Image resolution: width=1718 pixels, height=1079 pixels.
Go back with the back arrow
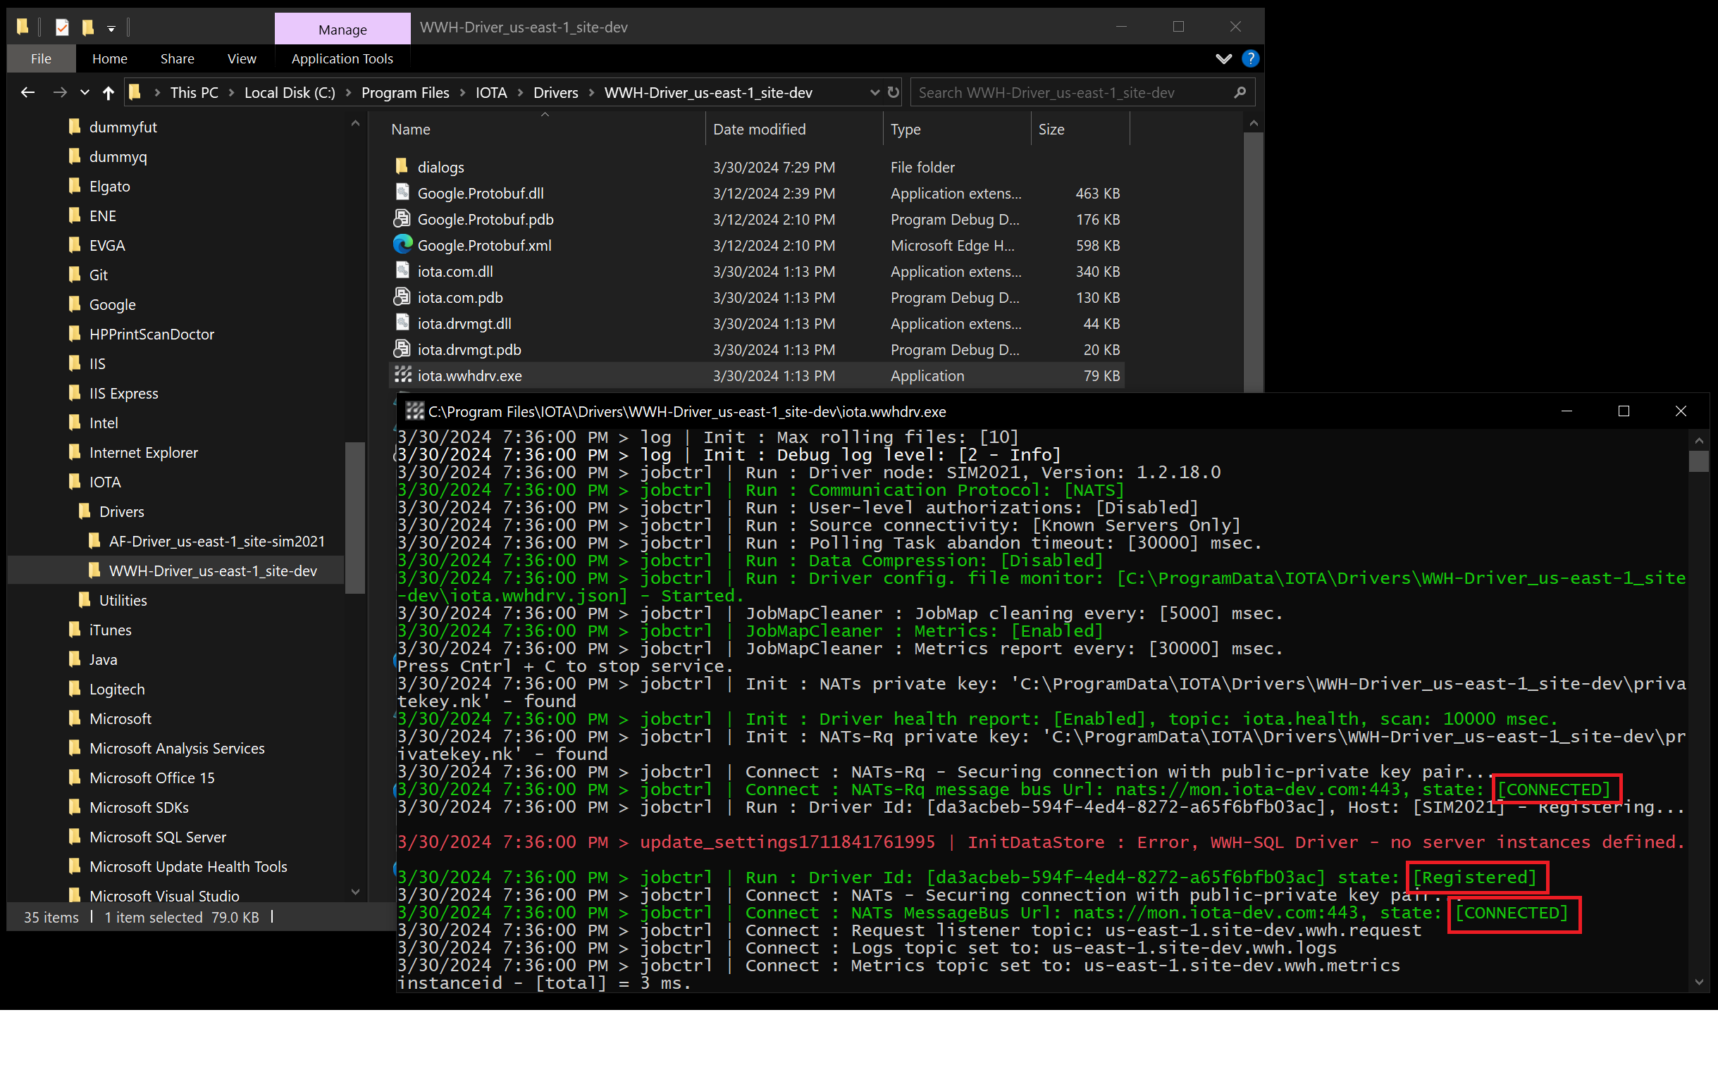click(27, 92)
